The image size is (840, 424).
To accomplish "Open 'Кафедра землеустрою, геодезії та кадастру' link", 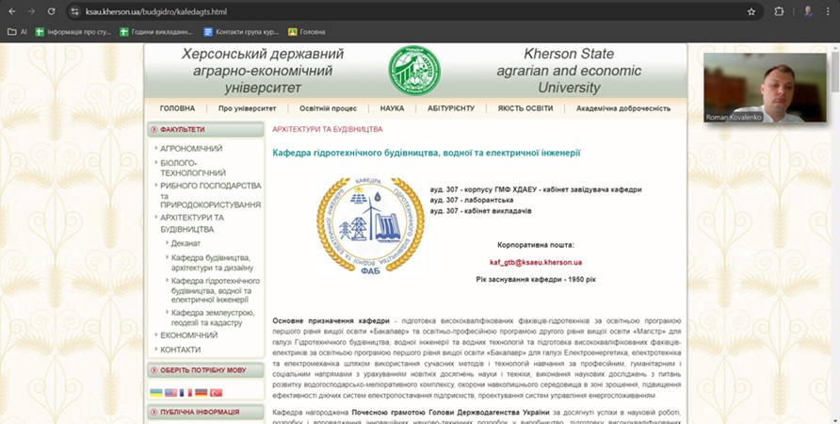I will click(x=213, y=318).
